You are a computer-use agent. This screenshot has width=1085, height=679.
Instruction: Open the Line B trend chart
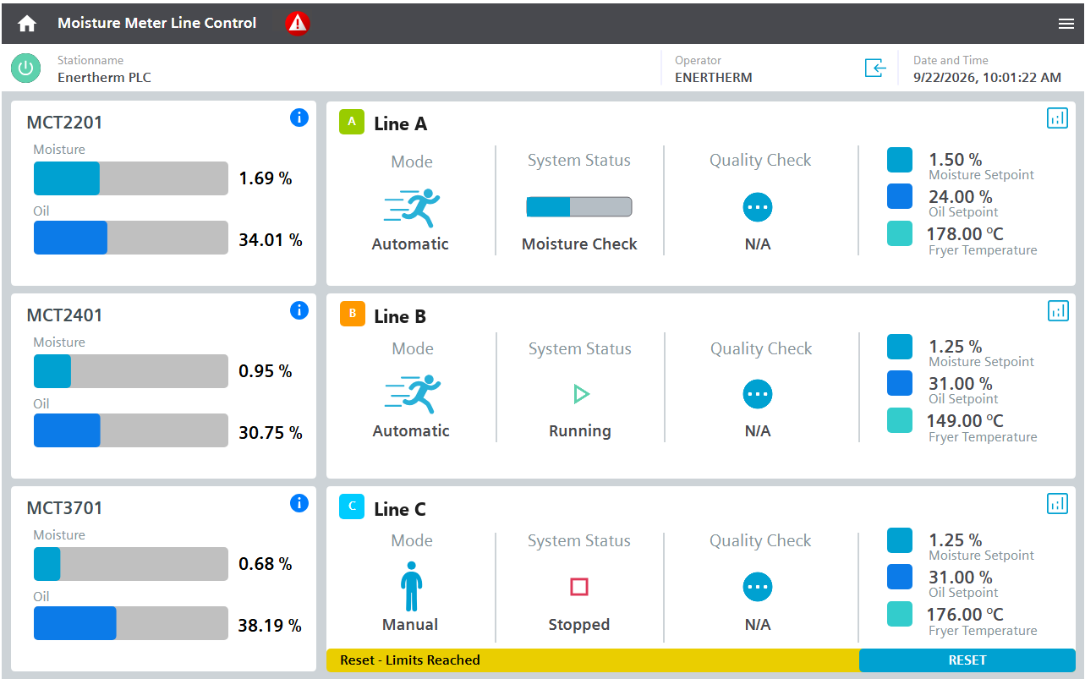coord(1057,310)
